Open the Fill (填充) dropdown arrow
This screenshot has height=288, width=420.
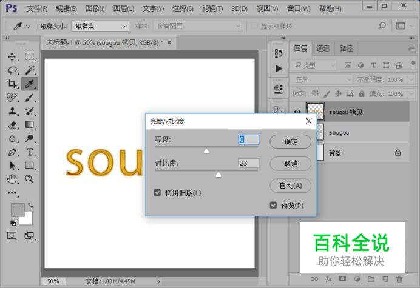(x=411, y=94)
